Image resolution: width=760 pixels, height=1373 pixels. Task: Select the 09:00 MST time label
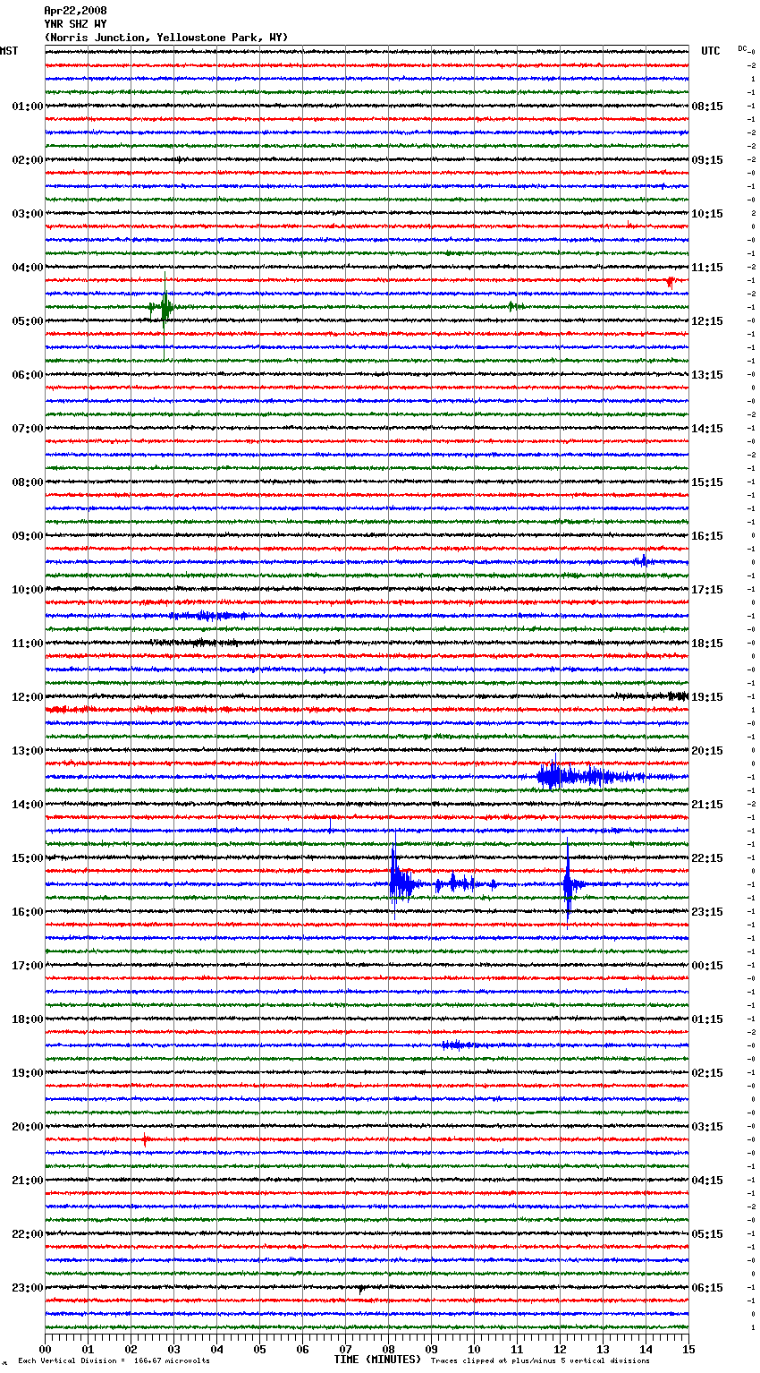[x=27, y=536]
